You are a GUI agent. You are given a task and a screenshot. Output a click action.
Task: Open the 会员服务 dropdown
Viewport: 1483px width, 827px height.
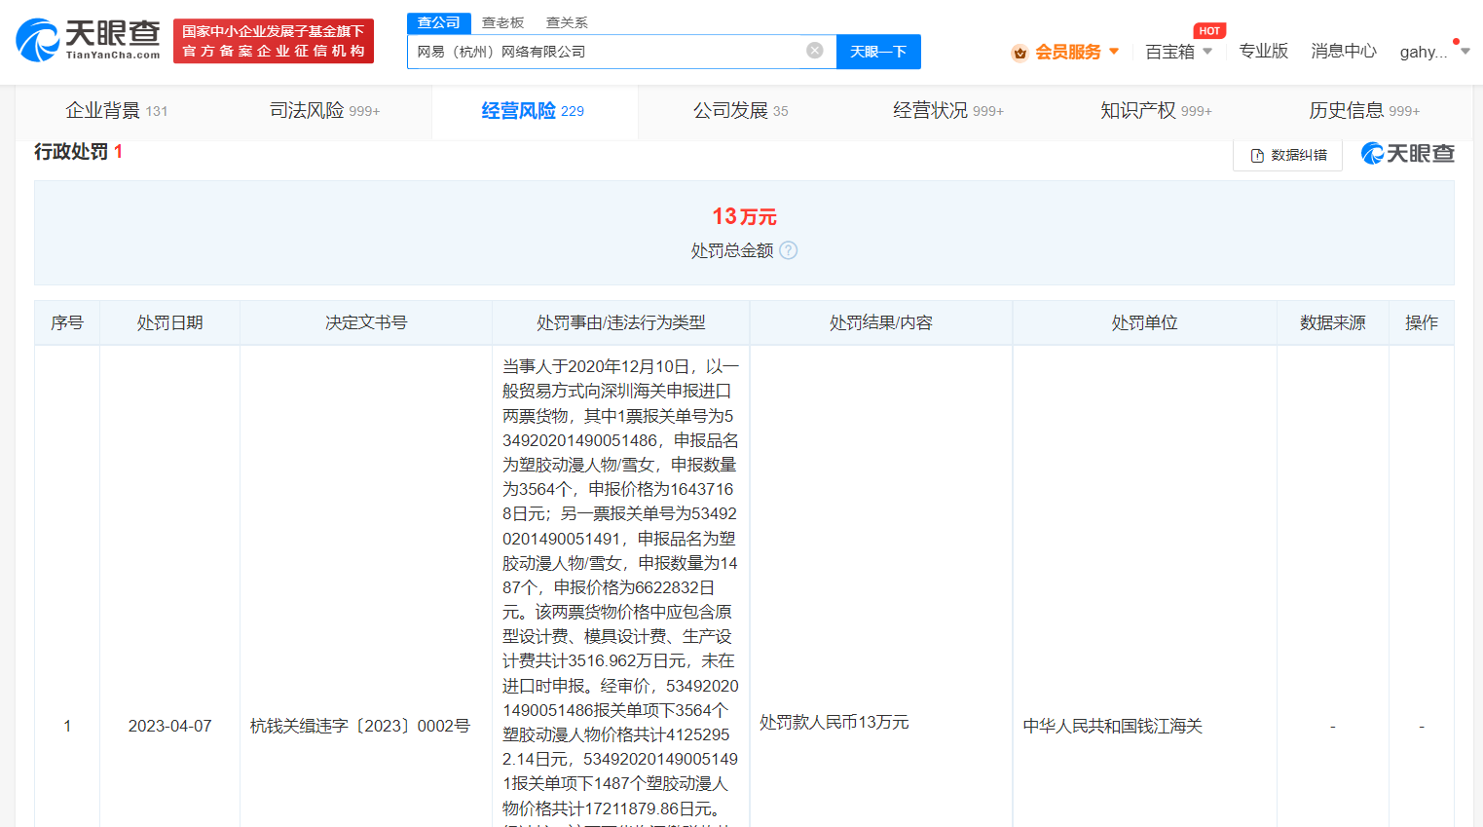1061,51
